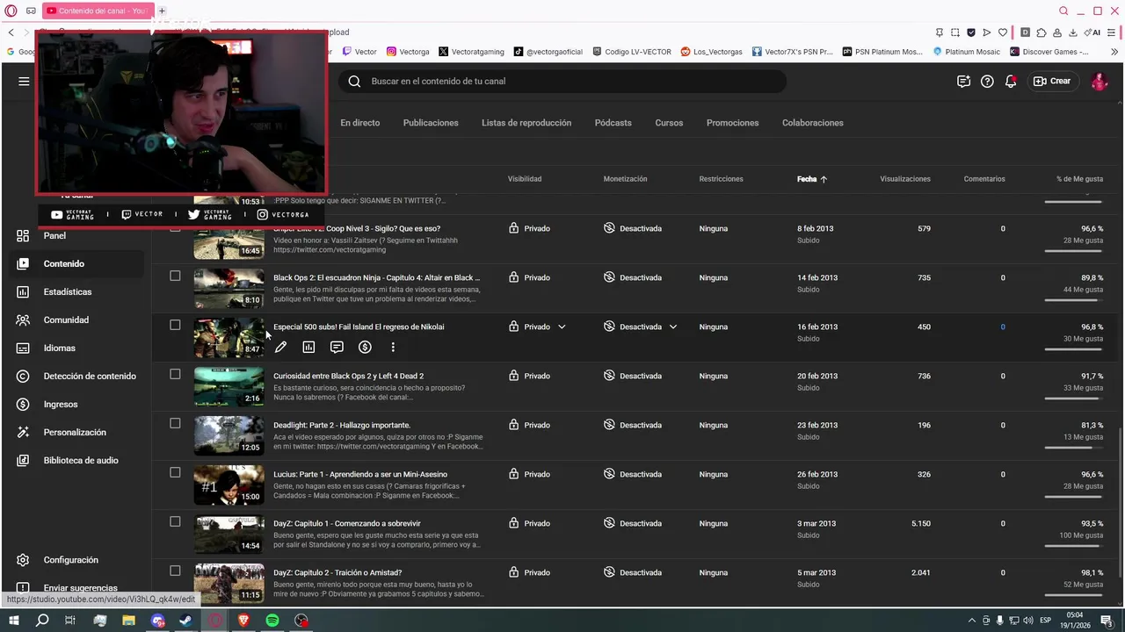Open File Explorer from the taskbar
This screenshot has width=1125, height=632.
tap(128, 621)
